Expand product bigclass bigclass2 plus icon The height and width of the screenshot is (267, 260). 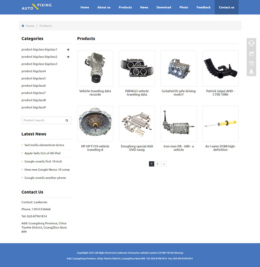coord(68,57)
